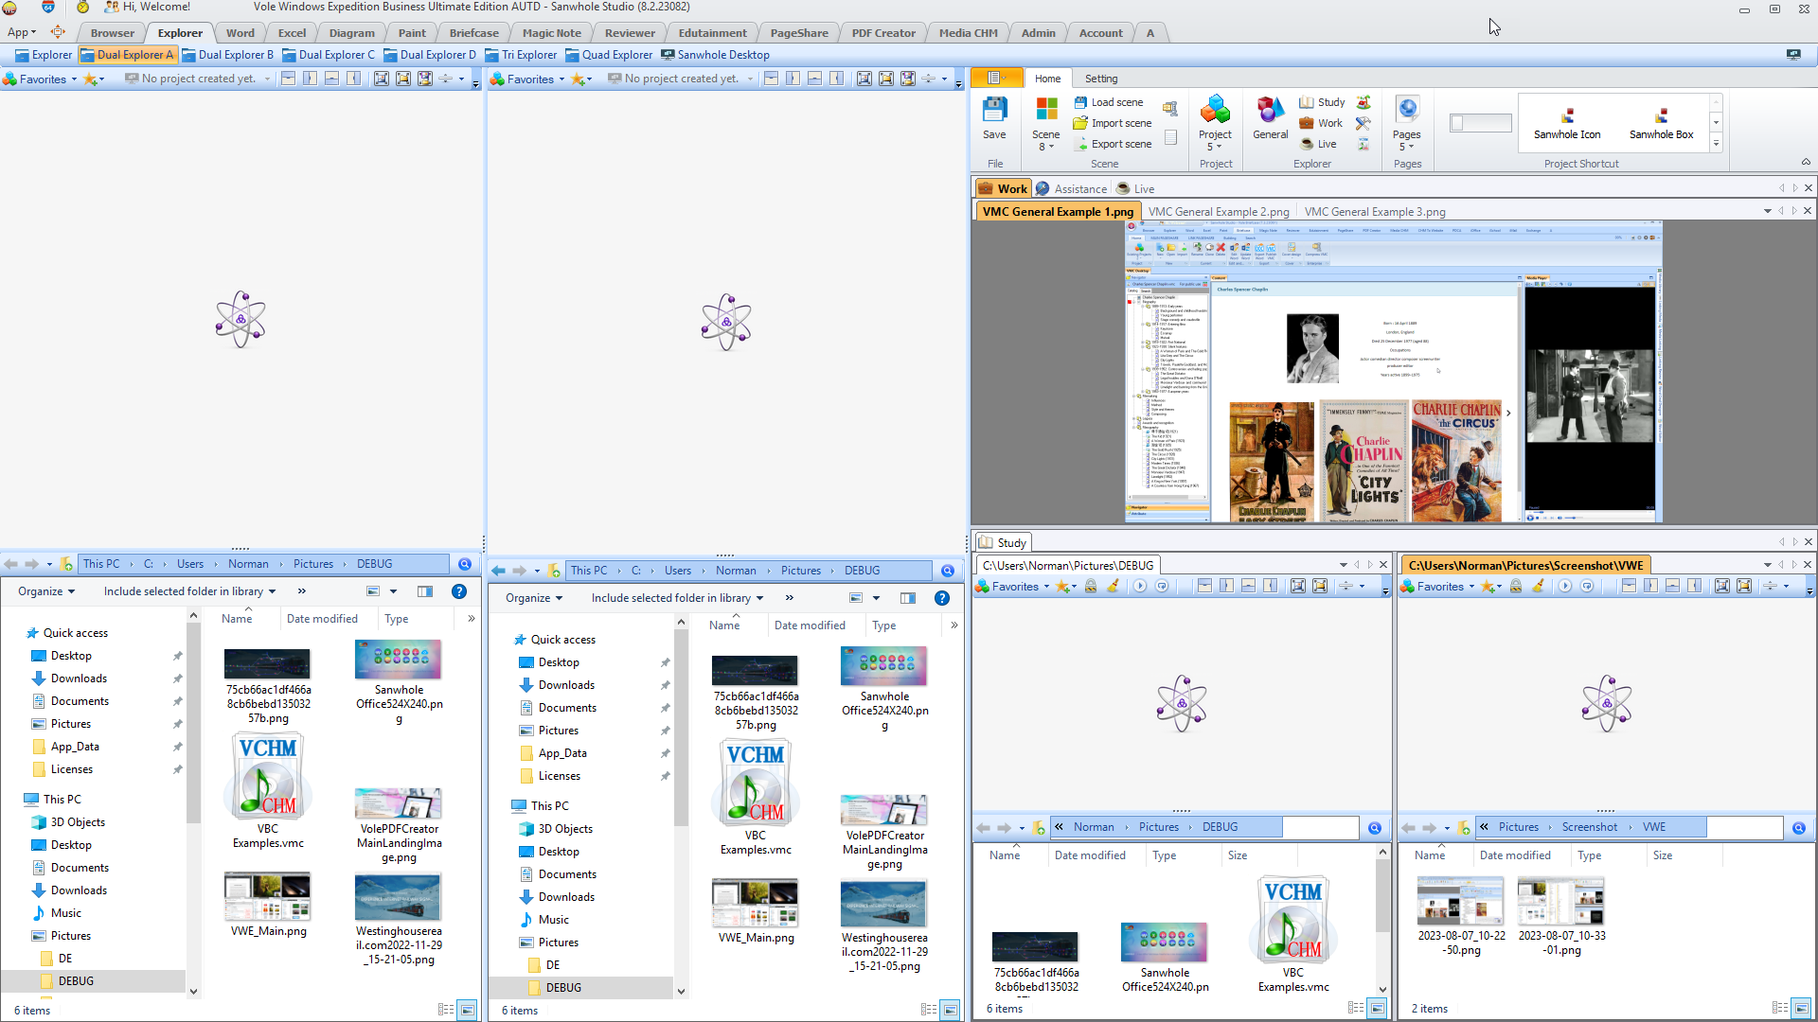Click Include selected folder in library in middle explorer
The width and height of the screenshot is (1818, 1022).
pos(677,598)
